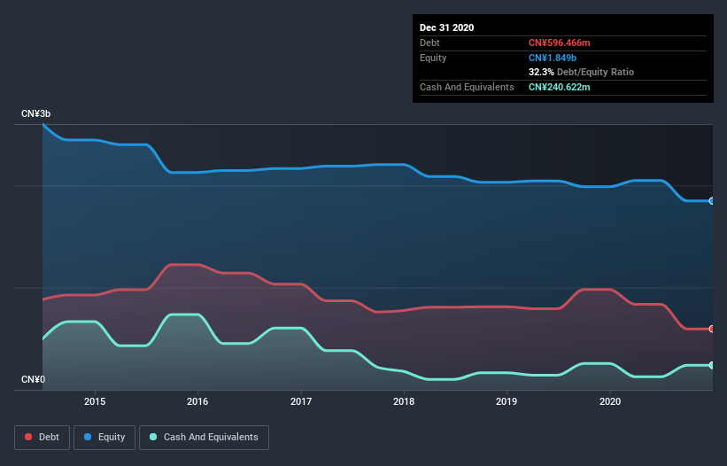This screenshot has height=466, width=727.
Task: Click the 2017 x-axis label
Action: [x=301, y=401]
